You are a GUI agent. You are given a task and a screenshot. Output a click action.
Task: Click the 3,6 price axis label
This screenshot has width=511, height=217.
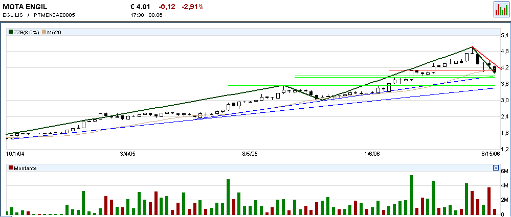[504, 84]
